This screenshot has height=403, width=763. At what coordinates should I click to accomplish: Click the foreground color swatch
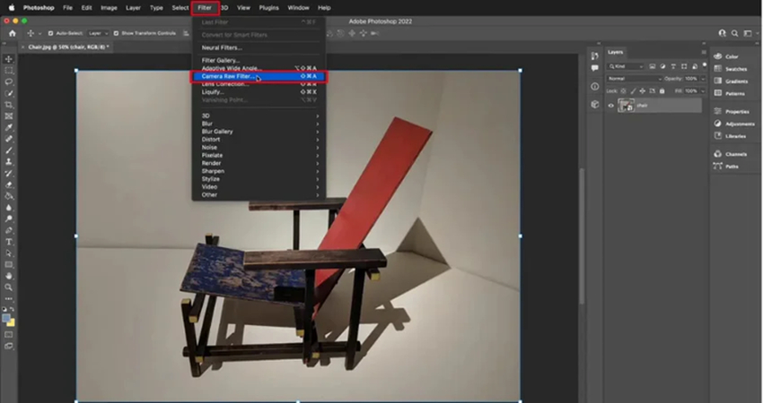(x=6, y=319)
